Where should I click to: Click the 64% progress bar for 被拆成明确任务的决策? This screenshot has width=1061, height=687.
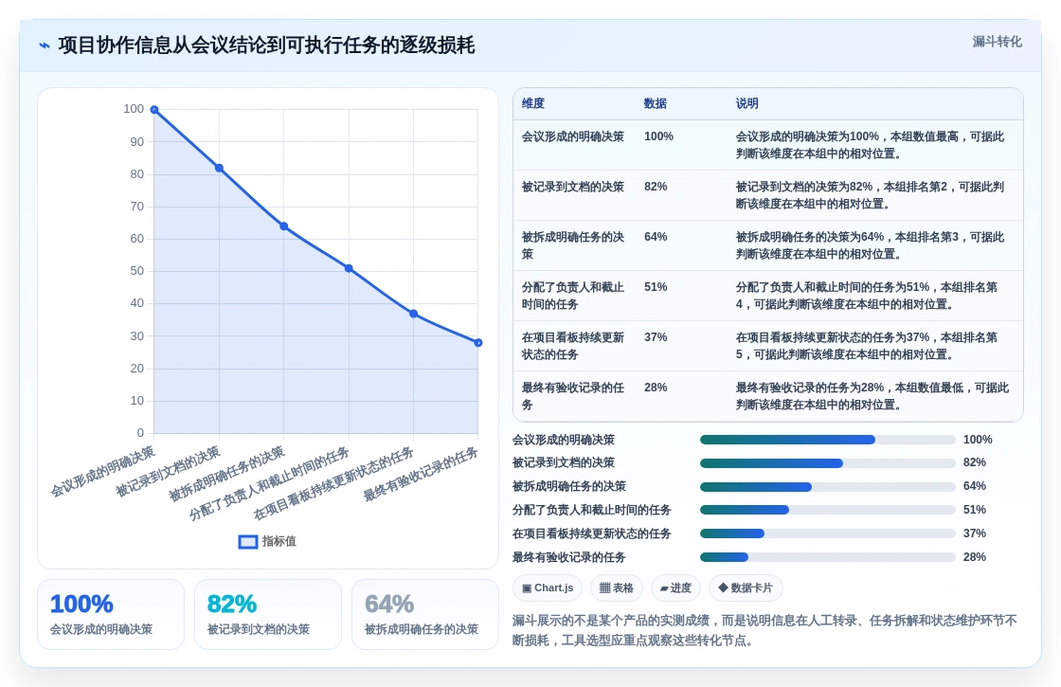pyautogui.click(x=828, y=487)
